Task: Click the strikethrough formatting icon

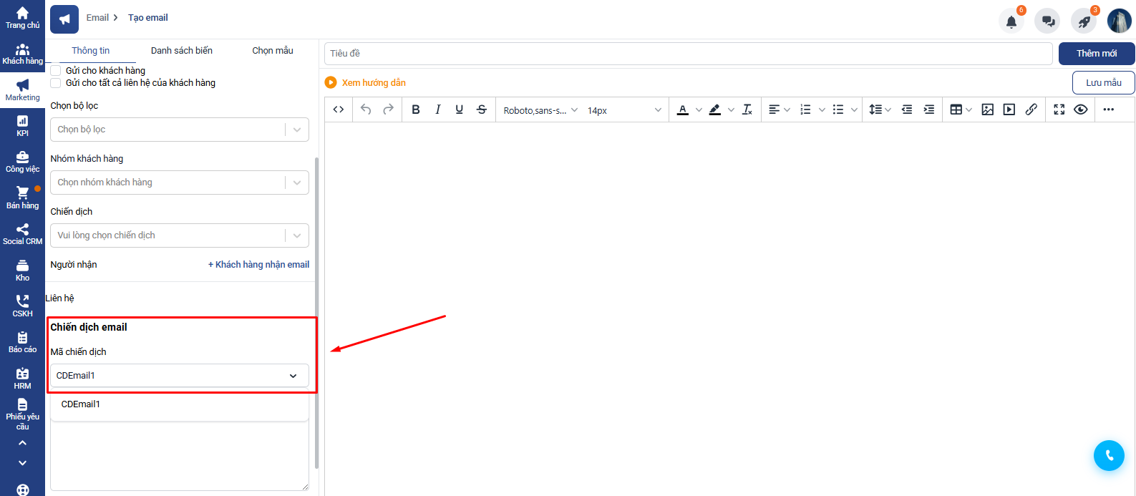Action: point(482,110)
